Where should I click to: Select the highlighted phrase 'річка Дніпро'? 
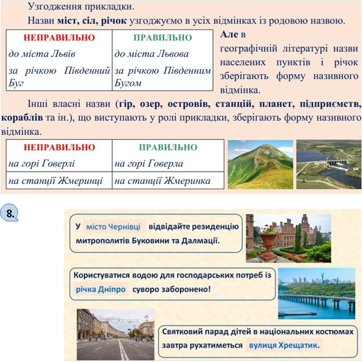(x=101, y=289)
